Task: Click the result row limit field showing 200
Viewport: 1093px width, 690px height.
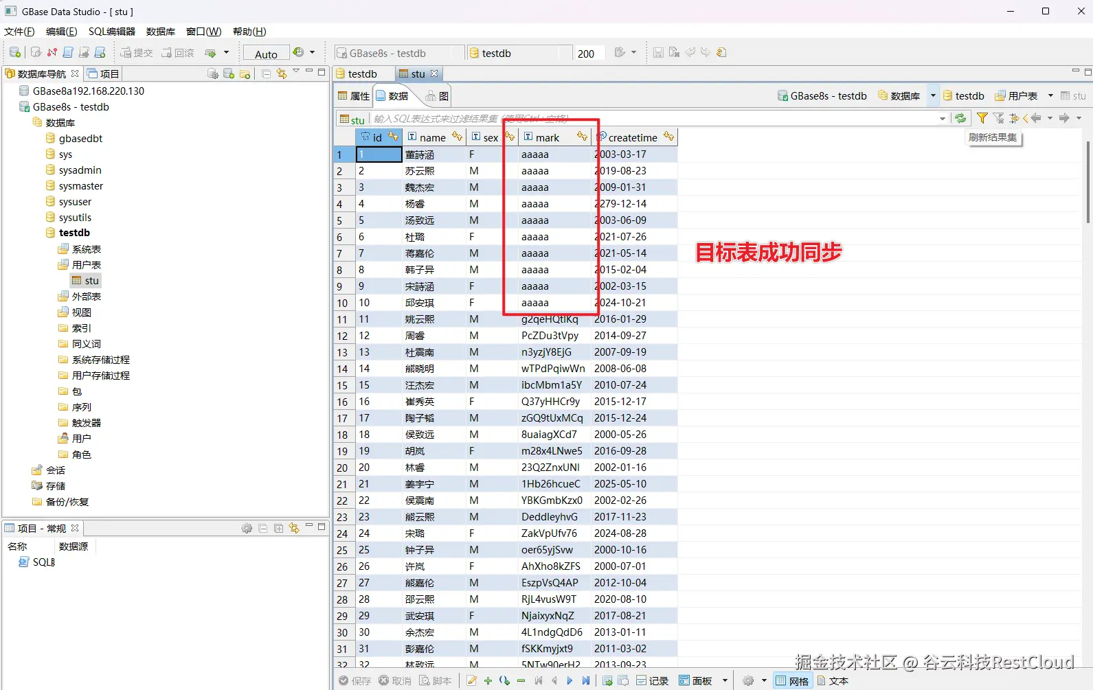Action: [x=589, y=54]
